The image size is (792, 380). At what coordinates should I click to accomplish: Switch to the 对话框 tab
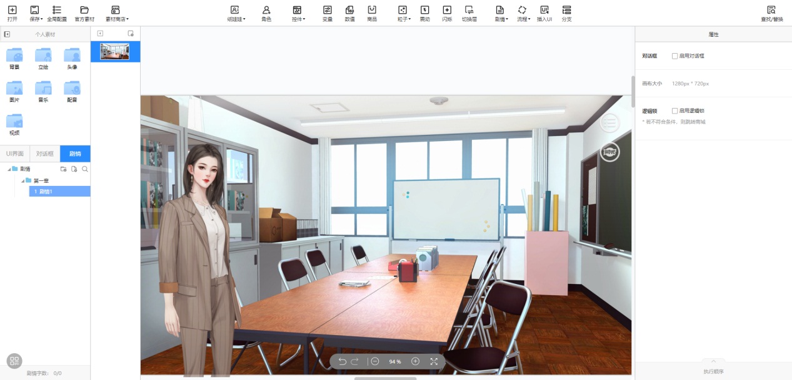tap(45, 153)
